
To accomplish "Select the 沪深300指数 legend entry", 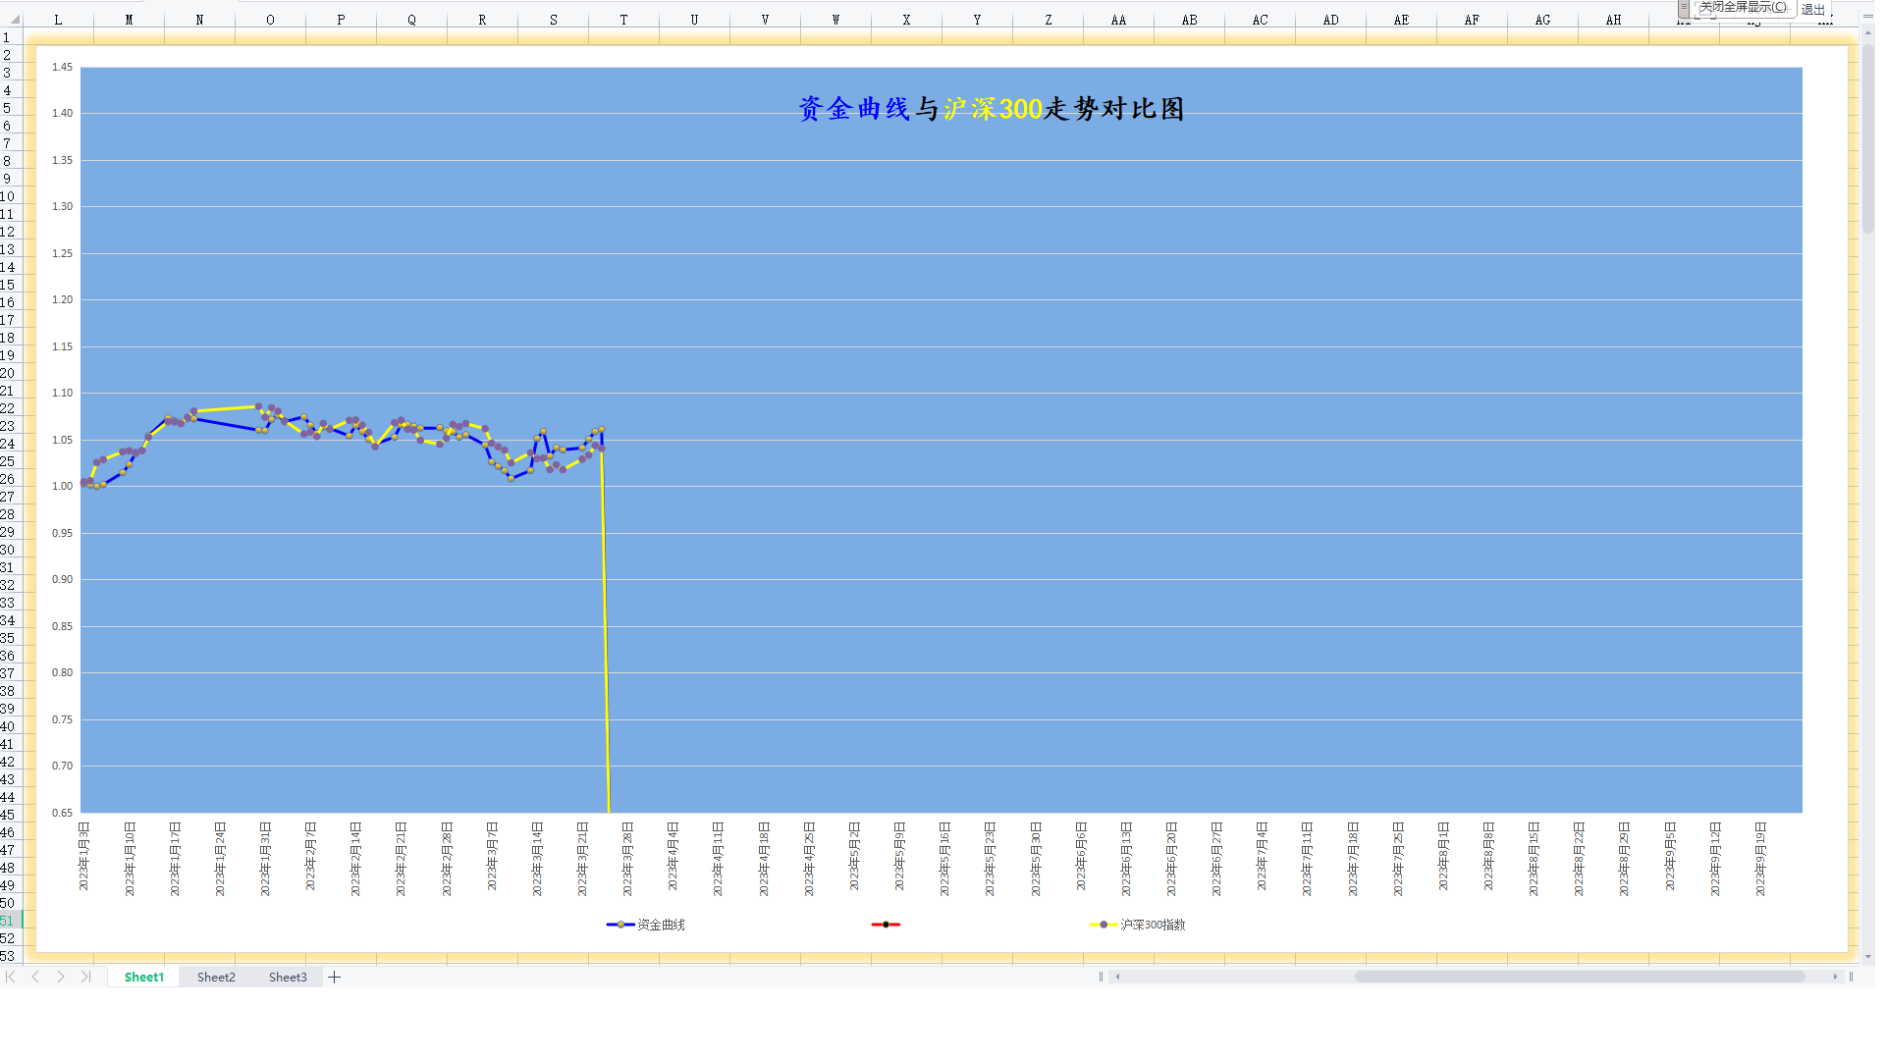I will click(1152, 925).
